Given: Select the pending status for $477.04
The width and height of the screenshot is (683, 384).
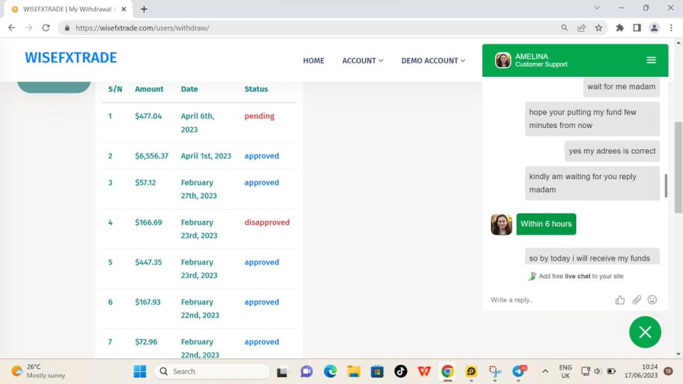Looking at the screenshot, I should click(x=259, y=116).
